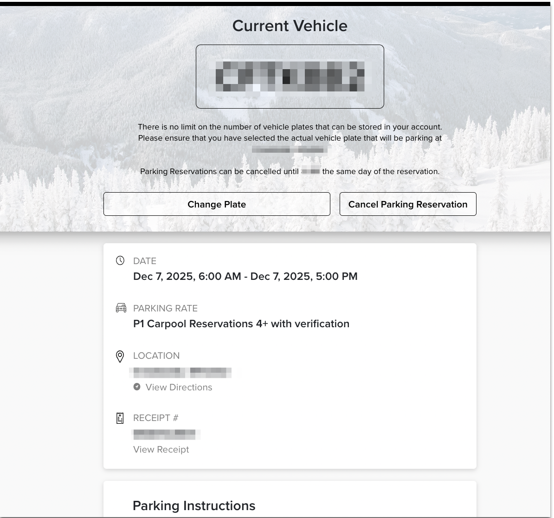This screenshot has height=518, width=554.
Task: Click the clock icon beside DATE
Action: point(120,260)
